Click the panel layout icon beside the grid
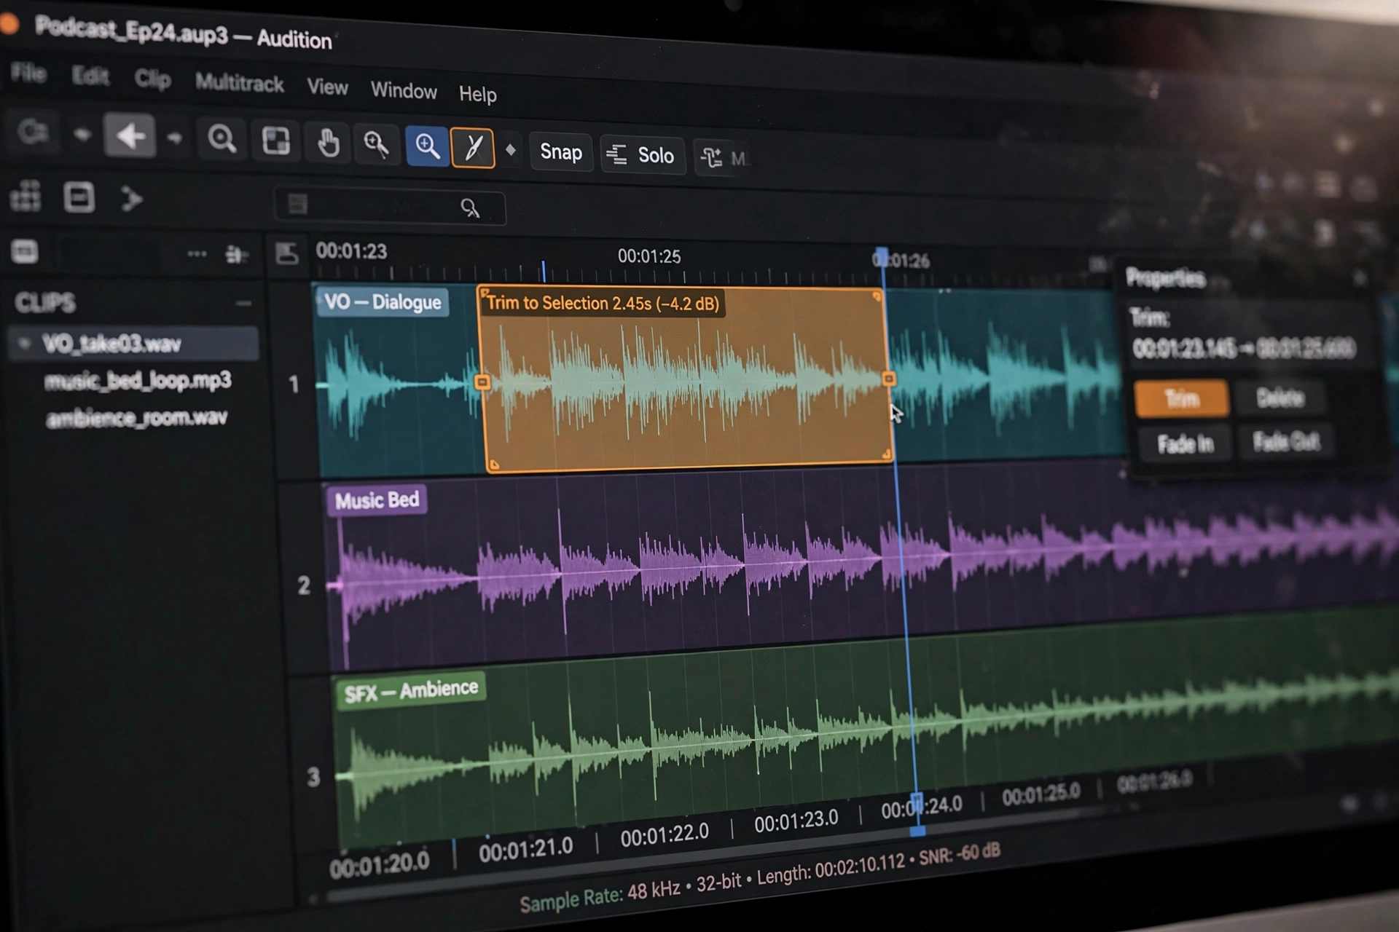 pyautogui.click(x=79, y=197)
